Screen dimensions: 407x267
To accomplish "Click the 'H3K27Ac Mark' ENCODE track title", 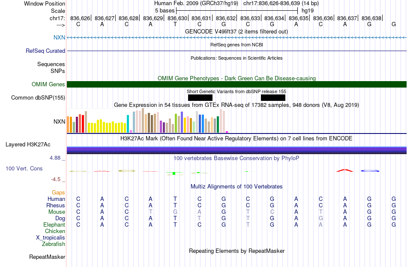I will [x=236, y=138].
